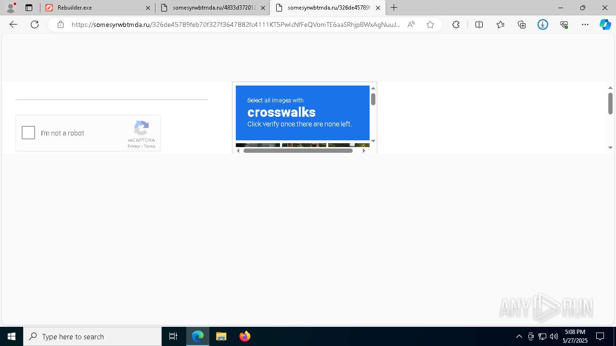This screenshot has height=346, width=616.
Task: Open the Copilot sidebar
Action: [x=605, y=25]
